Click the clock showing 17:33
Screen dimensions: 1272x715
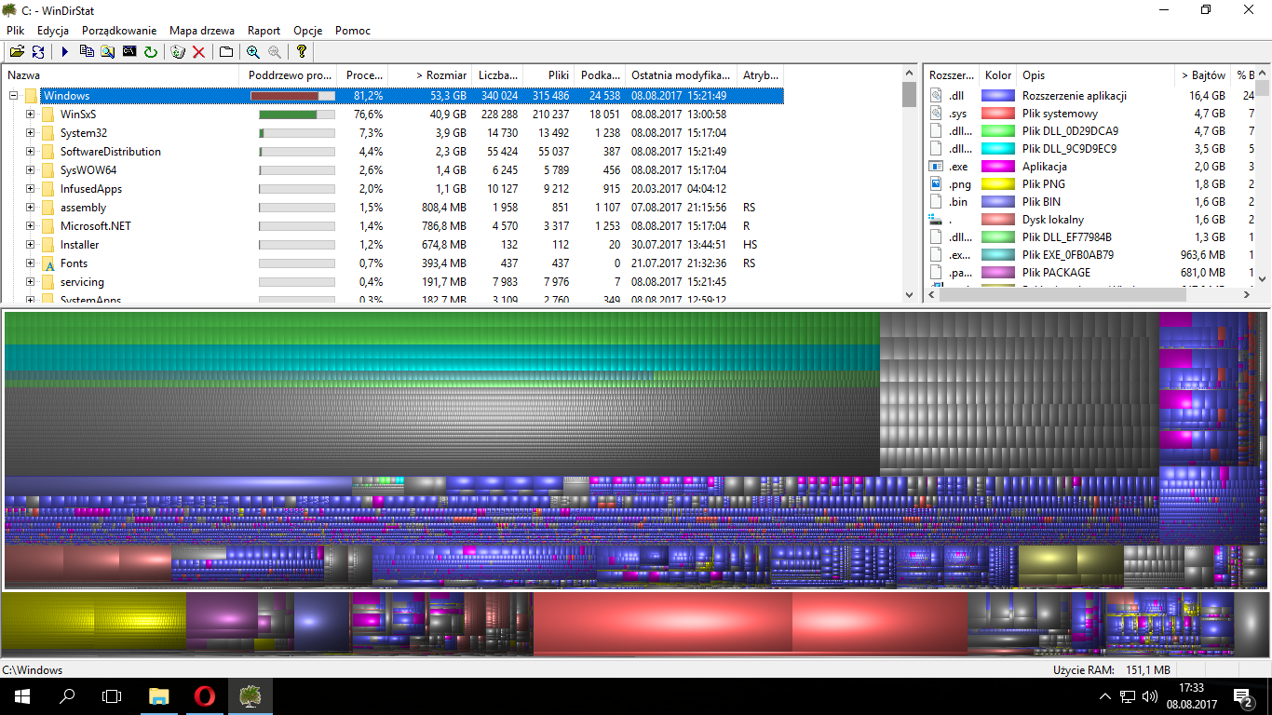(x=1192, y=688)
